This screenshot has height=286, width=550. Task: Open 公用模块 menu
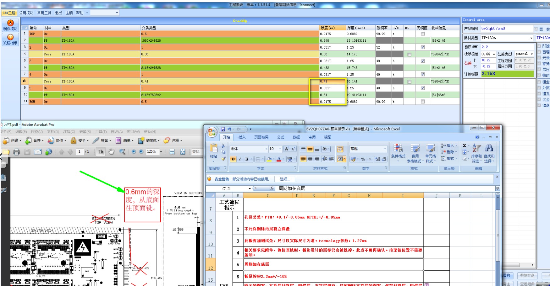click(x=26, y=13)
